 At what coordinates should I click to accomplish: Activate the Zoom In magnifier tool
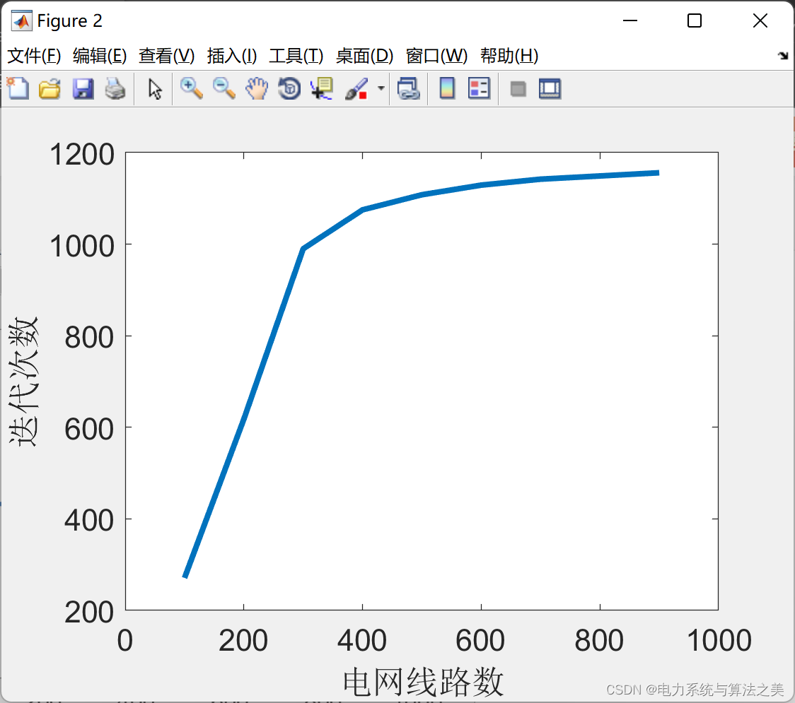(191, 88)
